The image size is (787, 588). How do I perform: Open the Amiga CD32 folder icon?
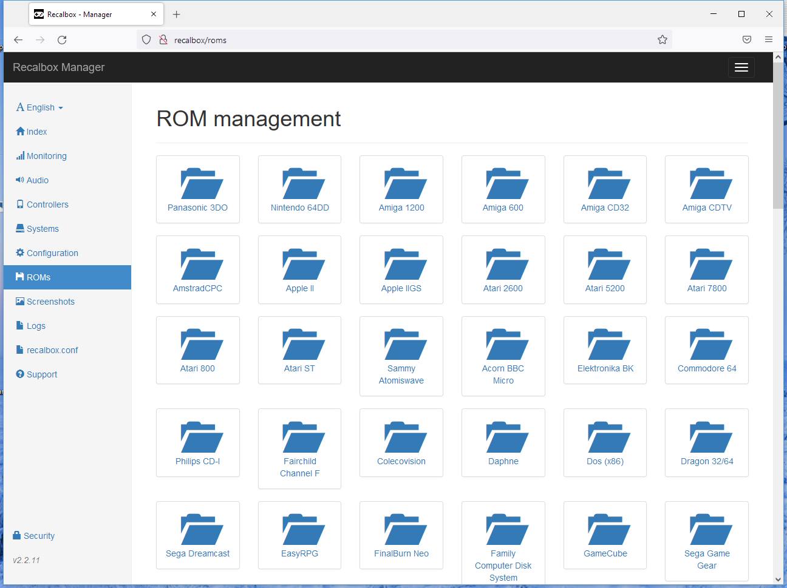(609, 183)
